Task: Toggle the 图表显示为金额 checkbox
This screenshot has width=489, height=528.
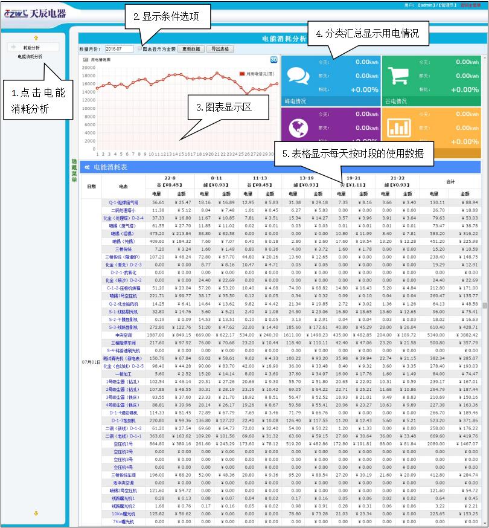Action: pos(140,48)
